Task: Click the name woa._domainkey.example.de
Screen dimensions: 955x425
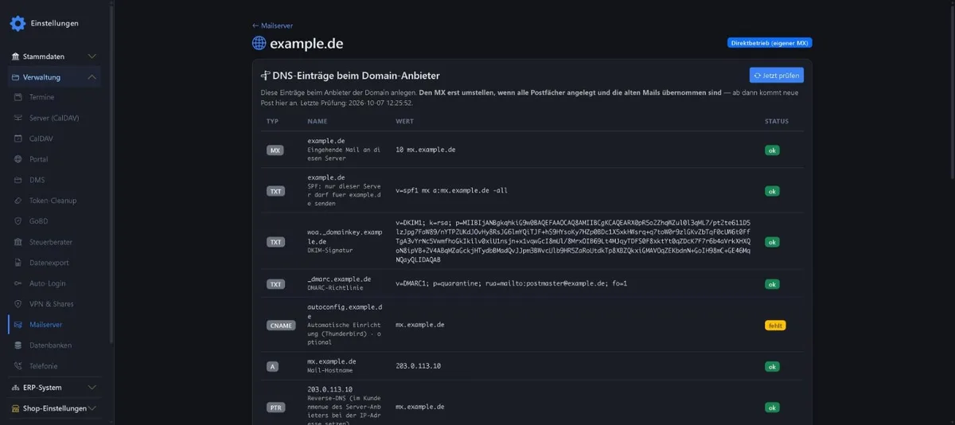Action: pos(345,236)
